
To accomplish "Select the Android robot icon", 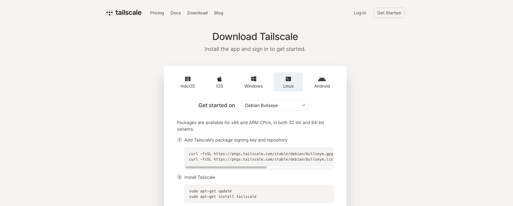I will point(322,79).
